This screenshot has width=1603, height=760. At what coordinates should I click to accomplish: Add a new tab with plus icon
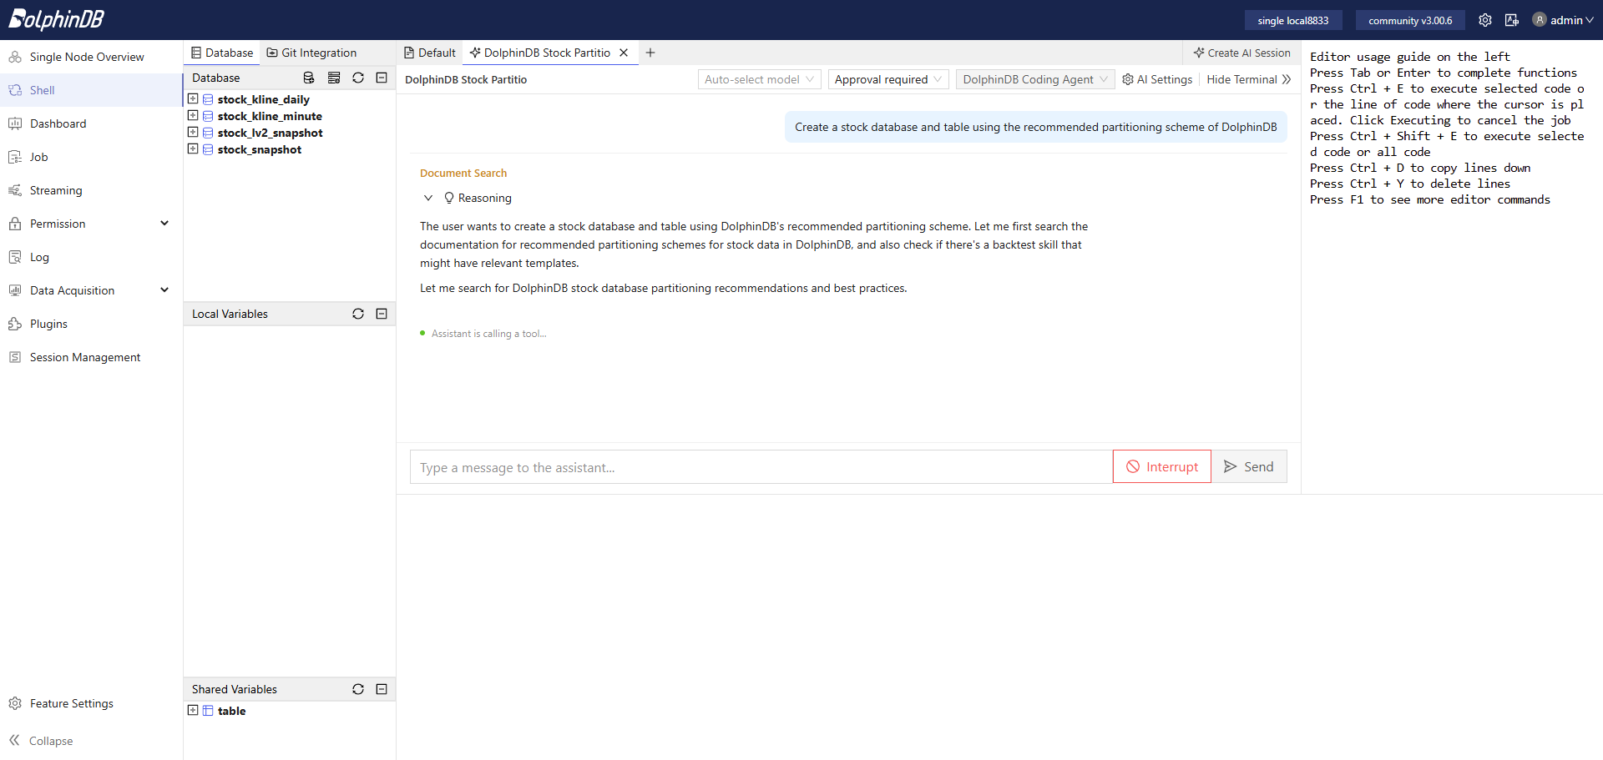click(x=650, y=53)
